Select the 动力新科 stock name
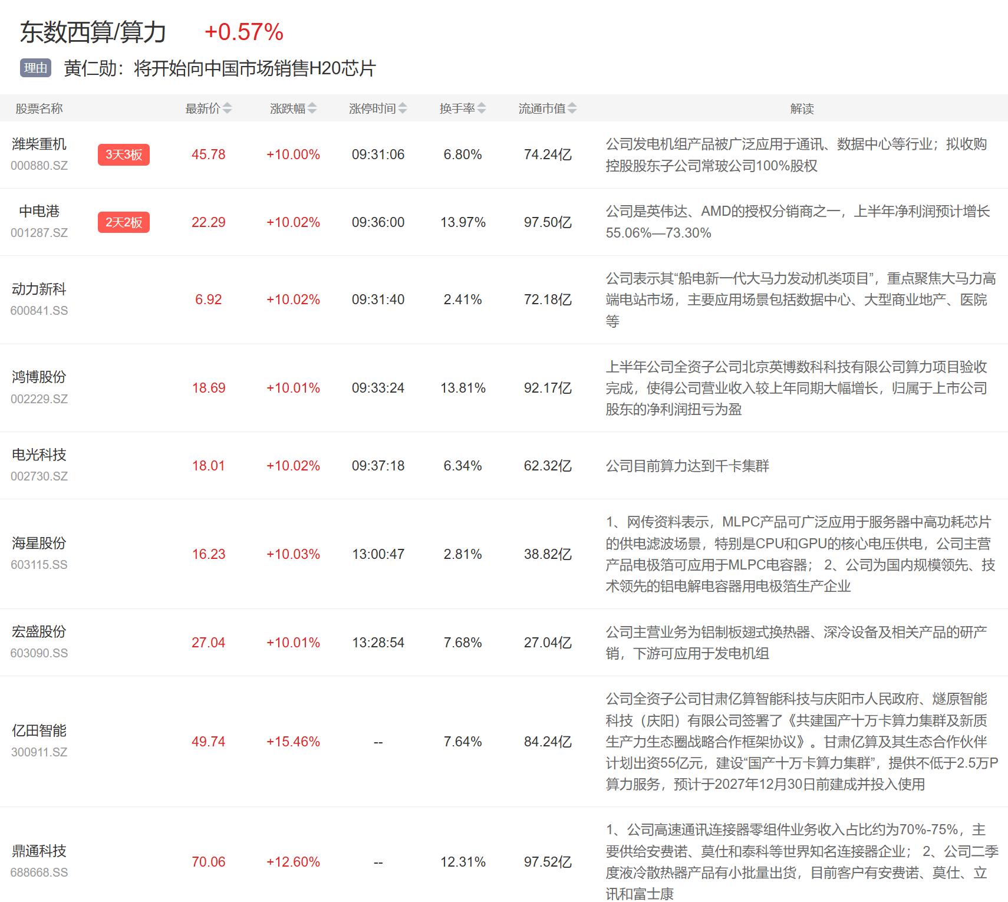Viewport: 1008px width, 902px height. point(39,289)
